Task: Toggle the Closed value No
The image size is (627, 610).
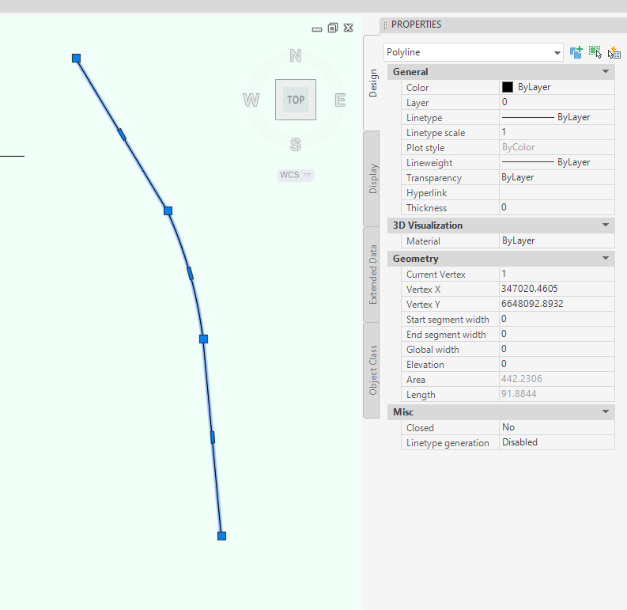Action: tap(557, 427)
